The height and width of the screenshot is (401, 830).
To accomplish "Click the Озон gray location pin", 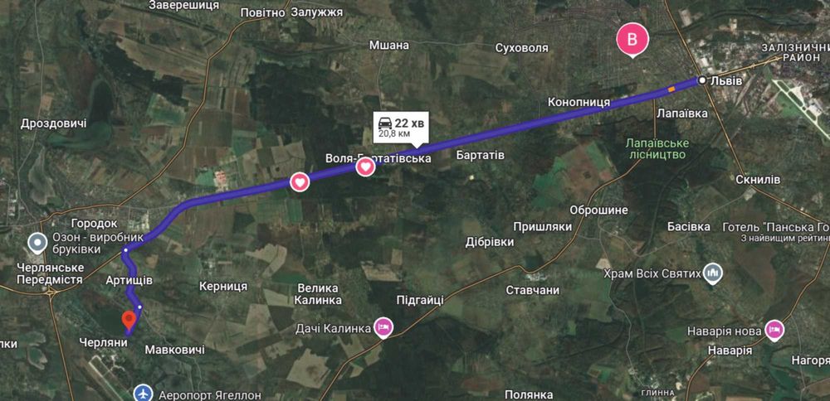I will coord(37,244).
